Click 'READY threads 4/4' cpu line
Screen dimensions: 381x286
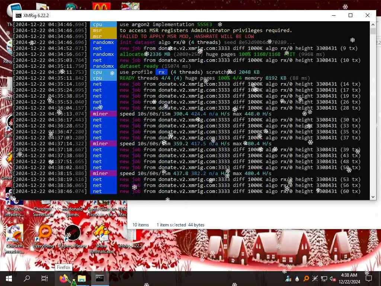click(215, 78)
